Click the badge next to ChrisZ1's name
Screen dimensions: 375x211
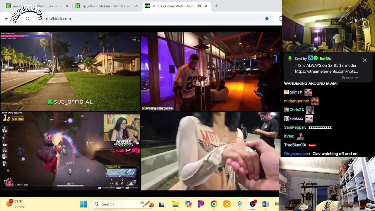287,110
